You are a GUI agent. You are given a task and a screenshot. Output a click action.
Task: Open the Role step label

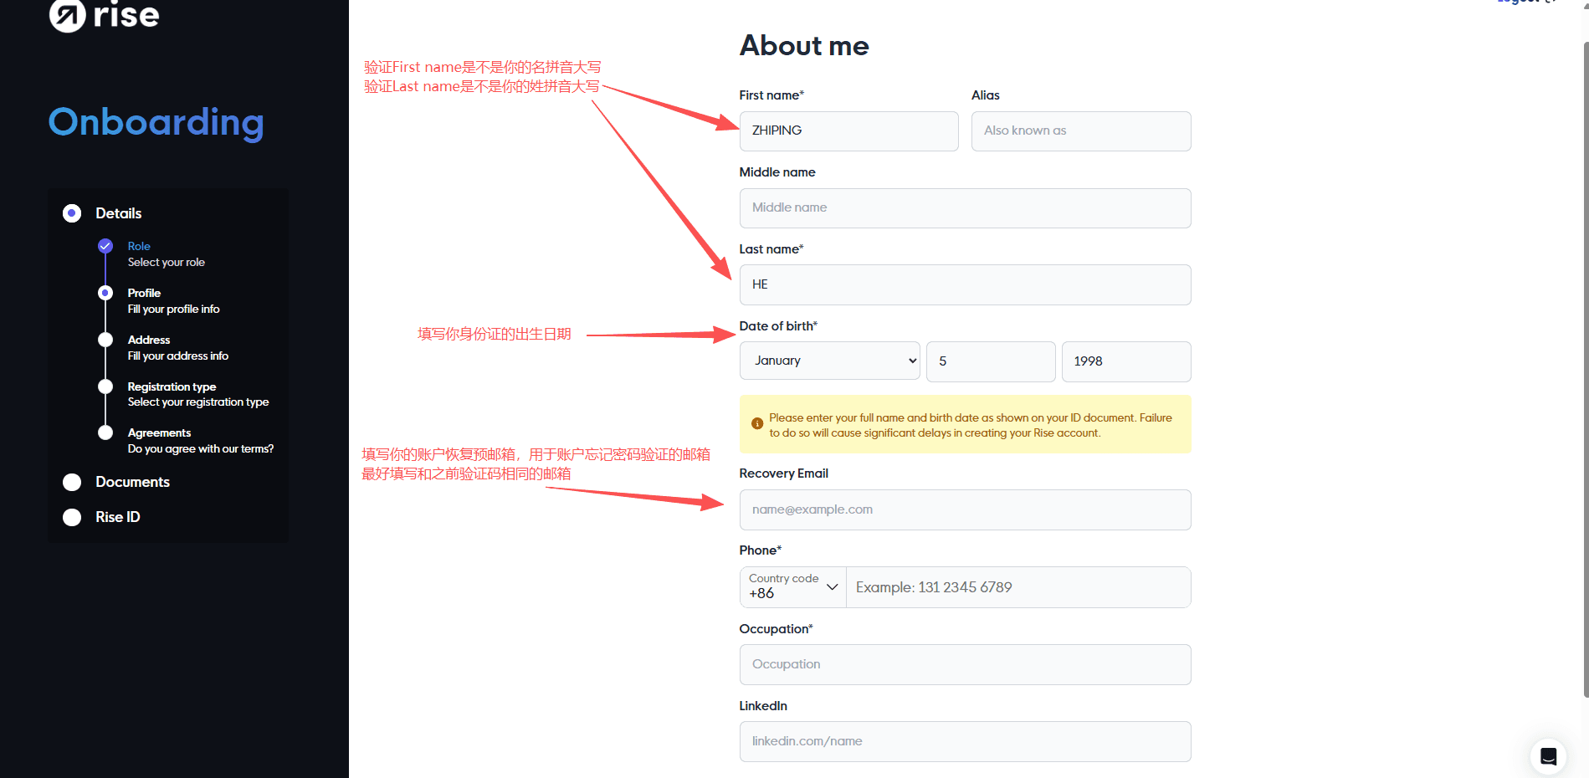pos(139,246)
